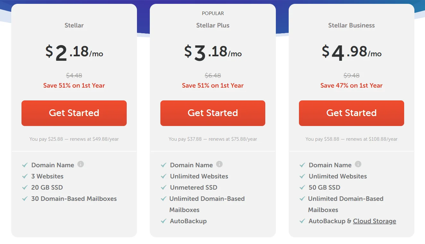Click checkmark beside '3 Websites'
Image resolution: width=425 pixels, height=244 pixels.
25,176
